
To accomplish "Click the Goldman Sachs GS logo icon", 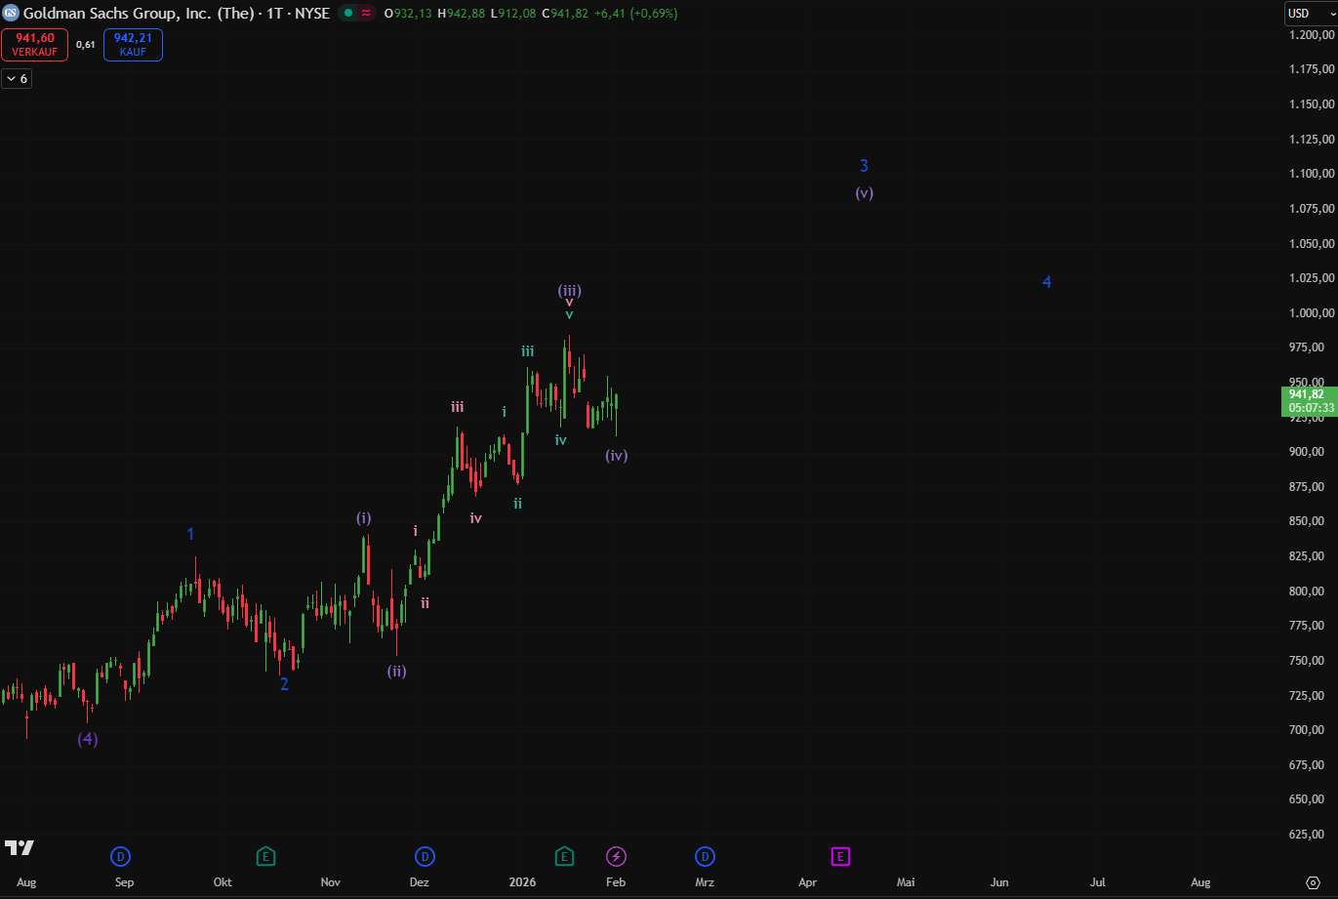I will [11, 14].
